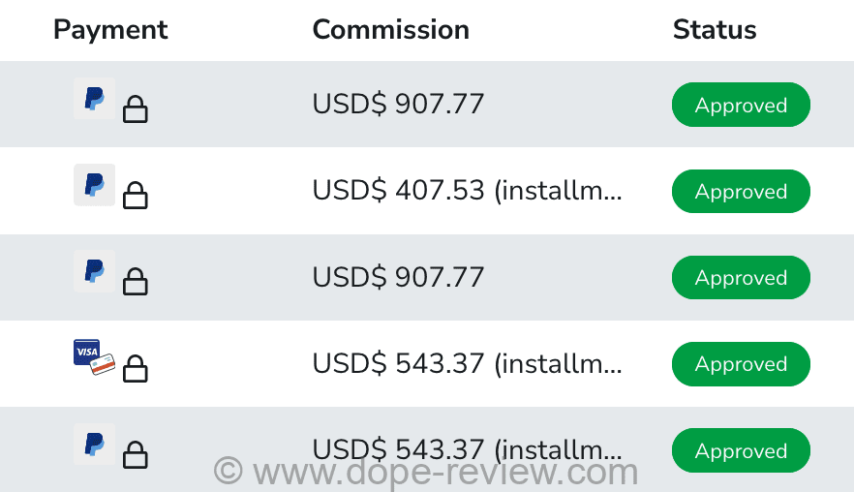The width and height of the screenshot is (854, 492).
Task: Click first USD$ 907.77 commission amount
Action: pyautogui.click(x=398, y=105)
